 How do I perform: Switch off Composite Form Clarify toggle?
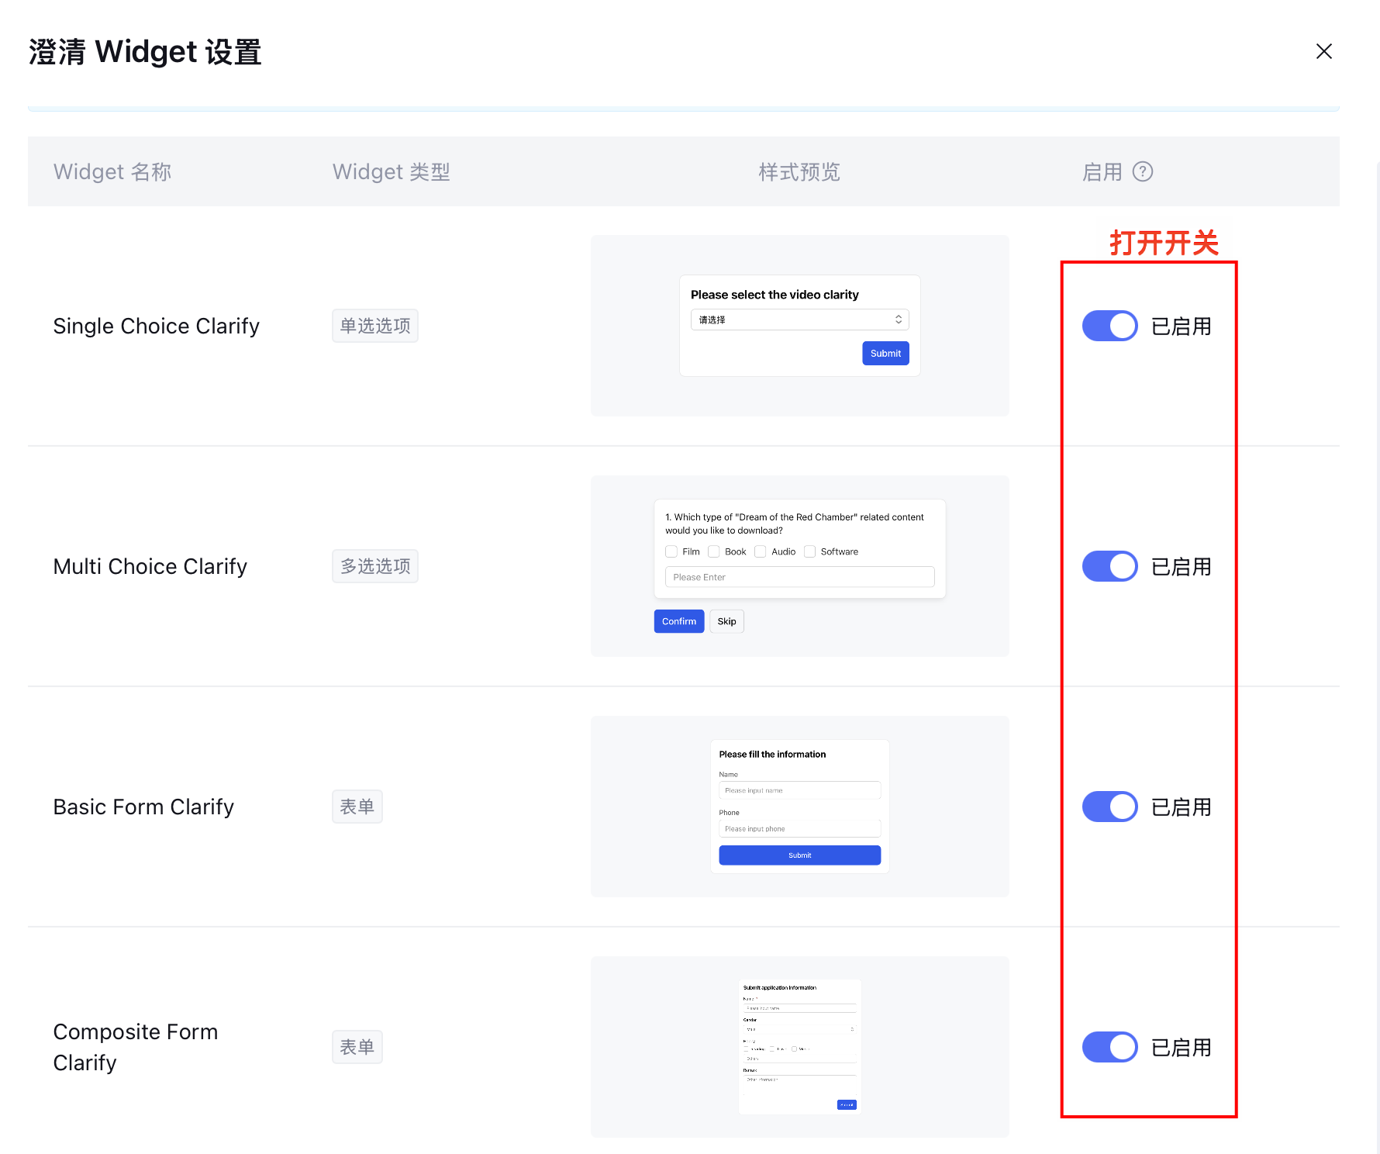(1109, 1047)
